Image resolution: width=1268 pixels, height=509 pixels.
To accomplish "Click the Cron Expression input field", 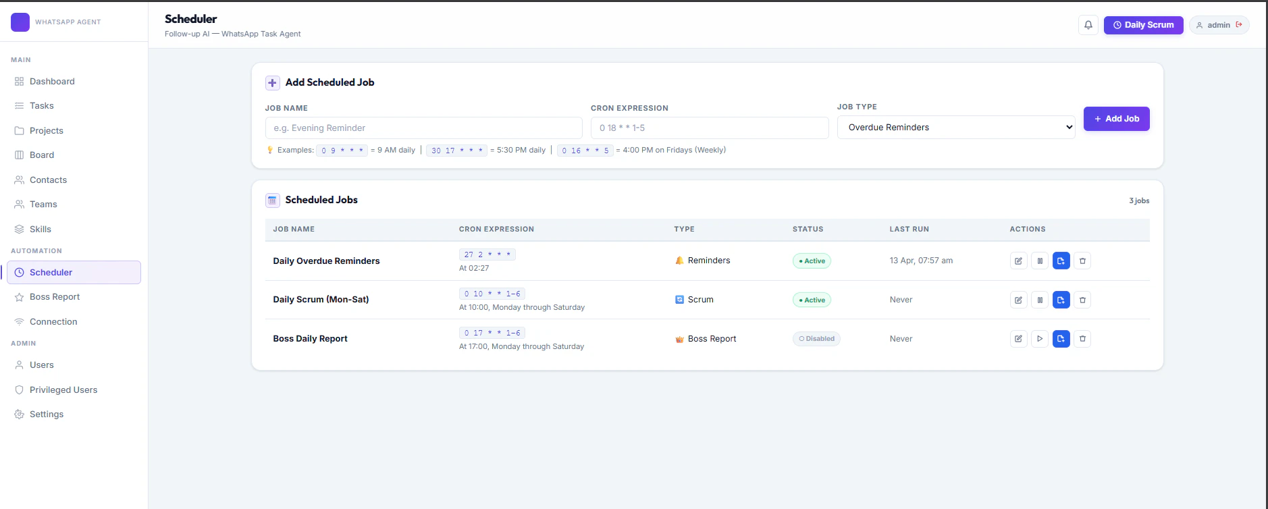I will tap(710, 128).
